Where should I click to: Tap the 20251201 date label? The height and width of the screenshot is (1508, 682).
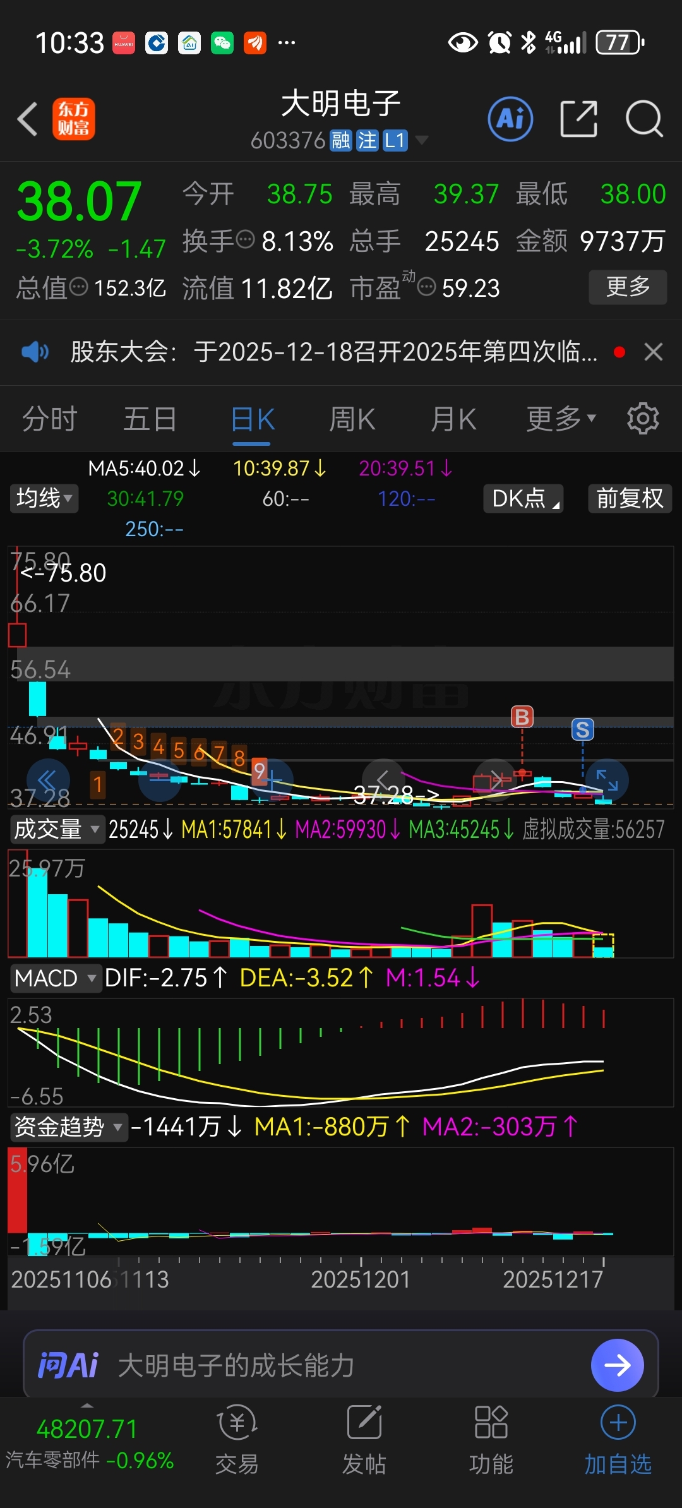tap(361, 1279)
